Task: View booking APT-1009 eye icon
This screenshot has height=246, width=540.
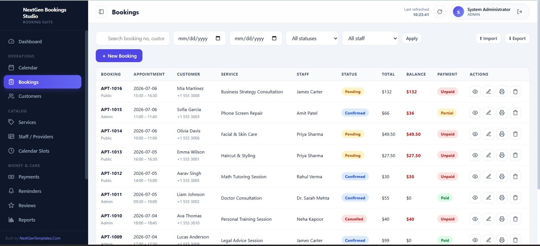Action: [x=475, y=240]
